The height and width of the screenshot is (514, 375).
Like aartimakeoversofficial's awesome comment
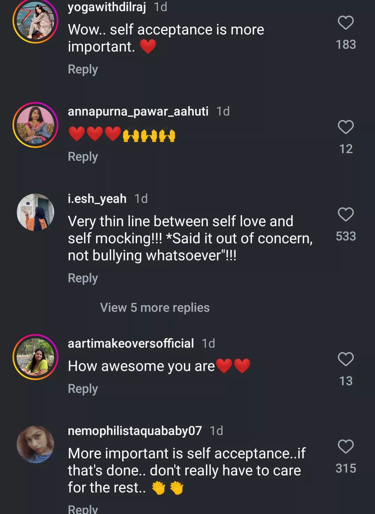[x=345, y=359]
